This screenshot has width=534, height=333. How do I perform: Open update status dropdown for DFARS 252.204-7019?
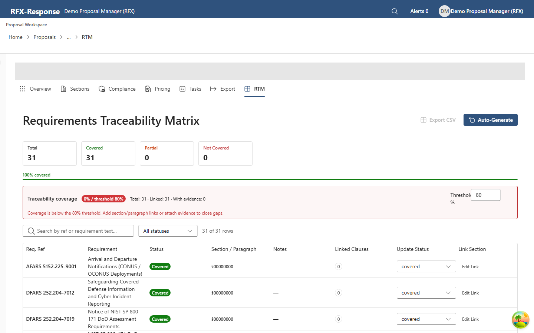[426, 319]
